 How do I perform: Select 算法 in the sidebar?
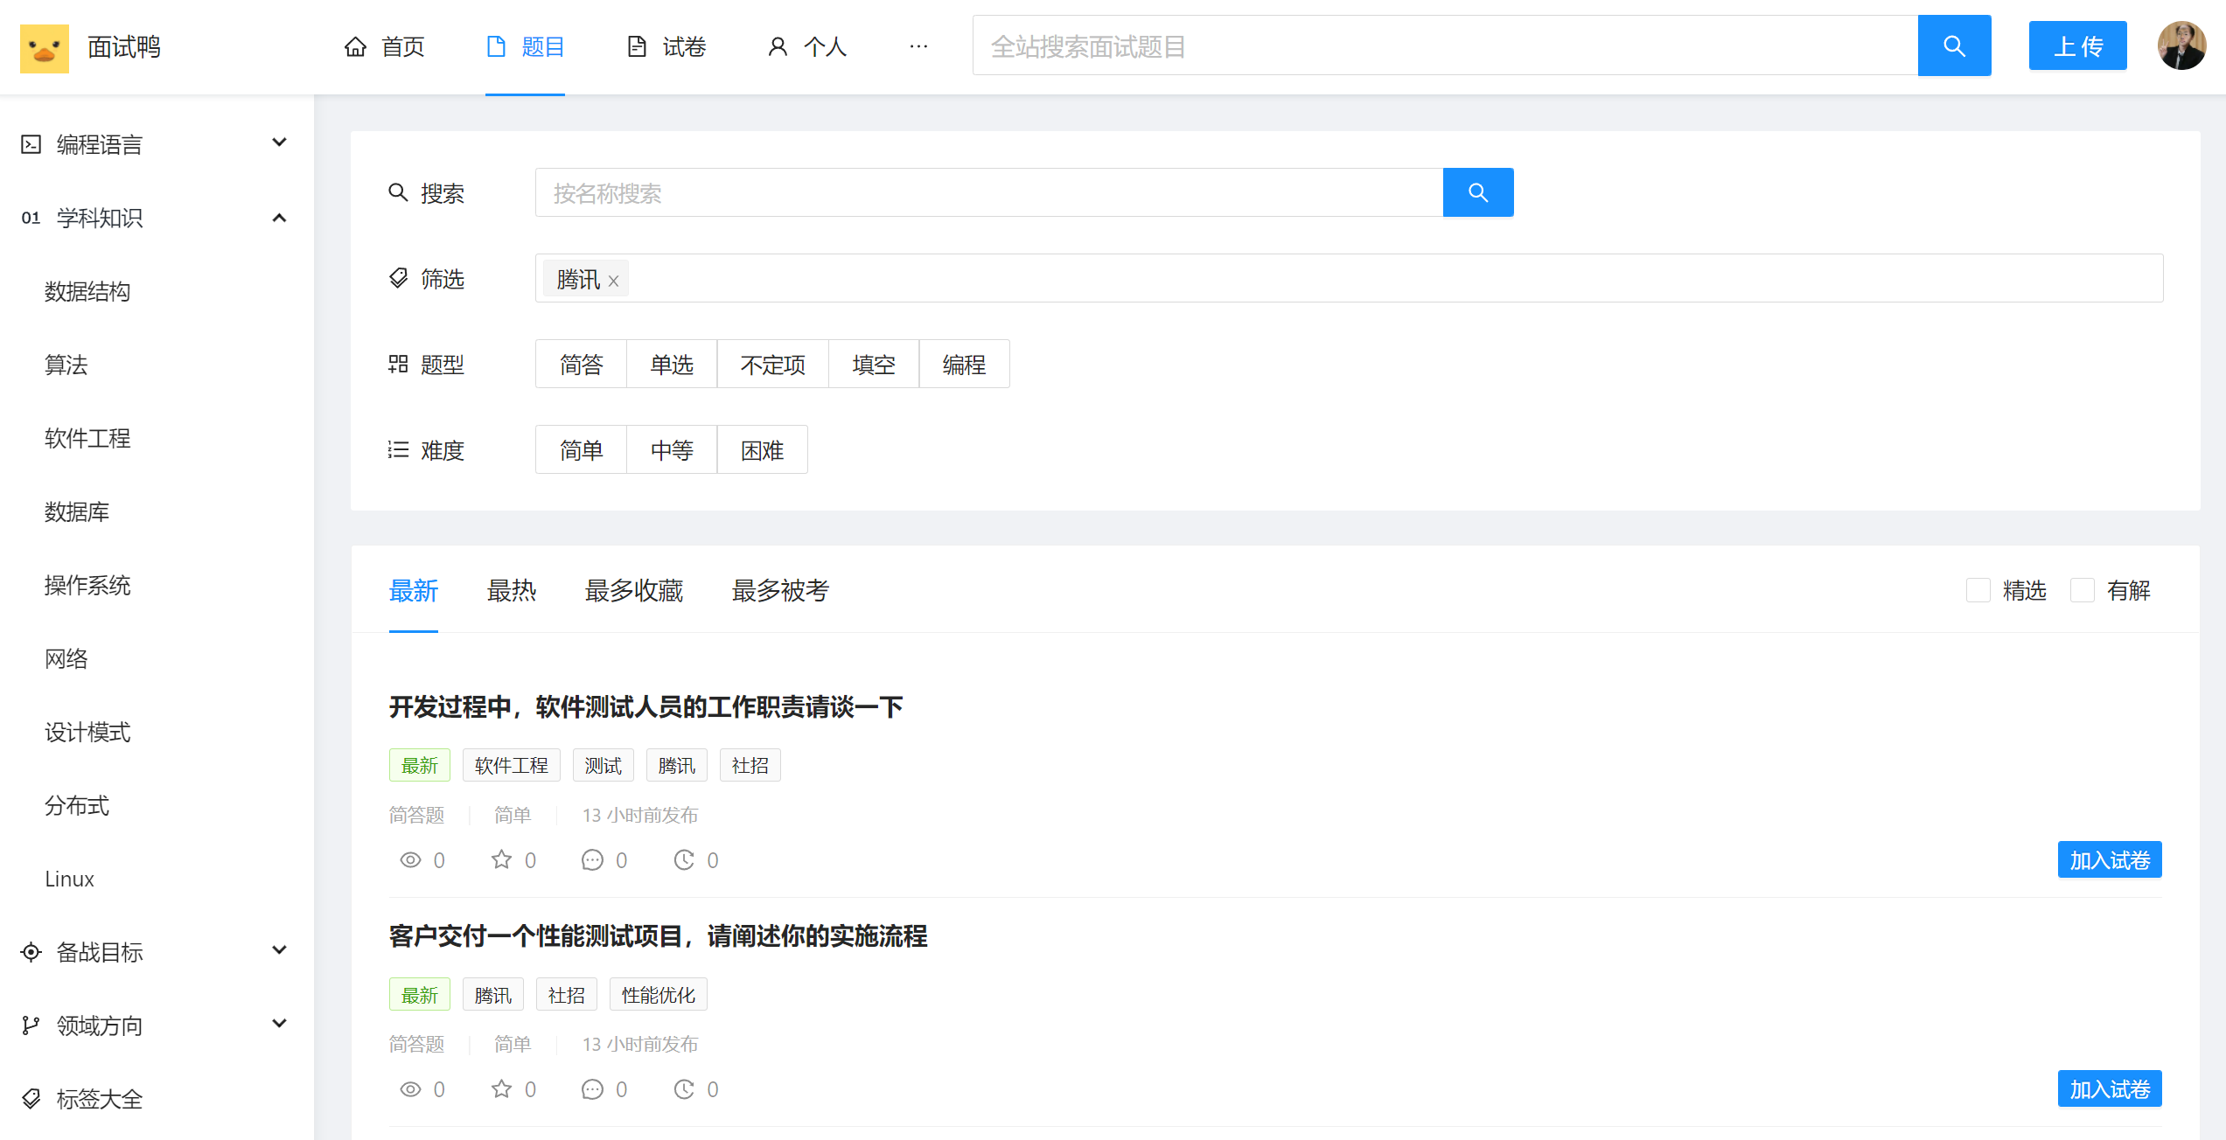[x=66, y=365]
